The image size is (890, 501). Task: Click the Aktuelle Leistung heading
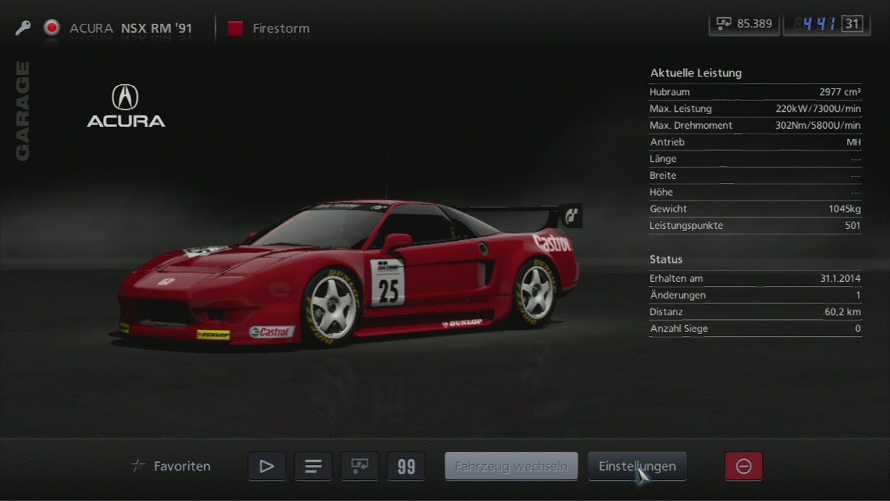coord(695,72)
